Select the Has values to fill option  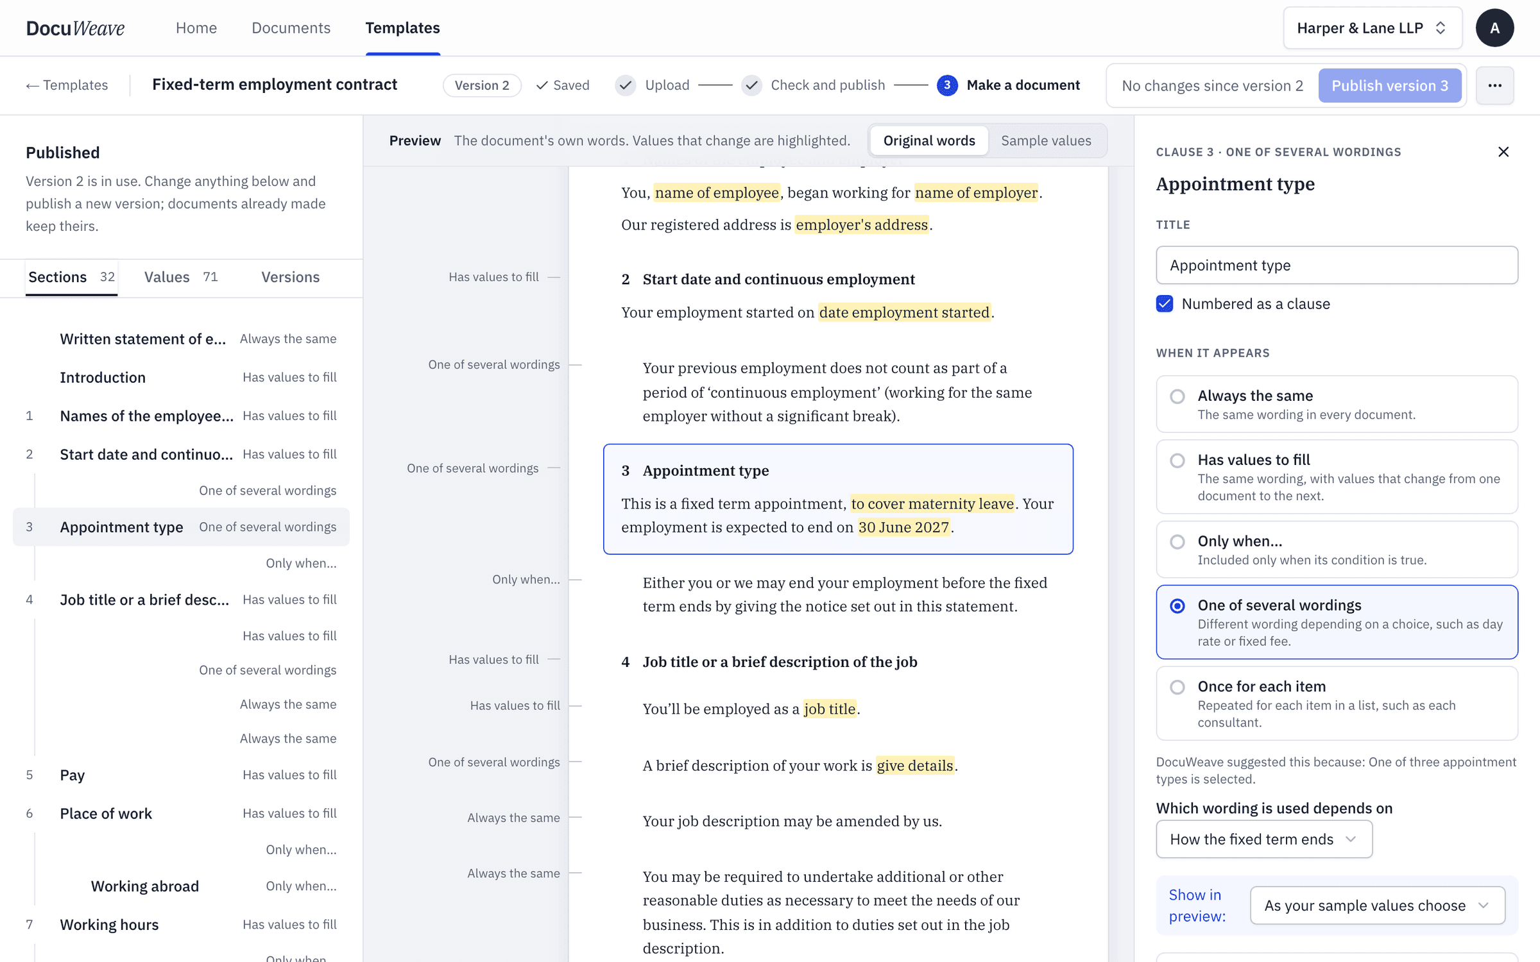tap(1337, 477)
